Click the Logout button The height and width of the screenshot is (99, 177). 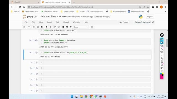[150, 16]
